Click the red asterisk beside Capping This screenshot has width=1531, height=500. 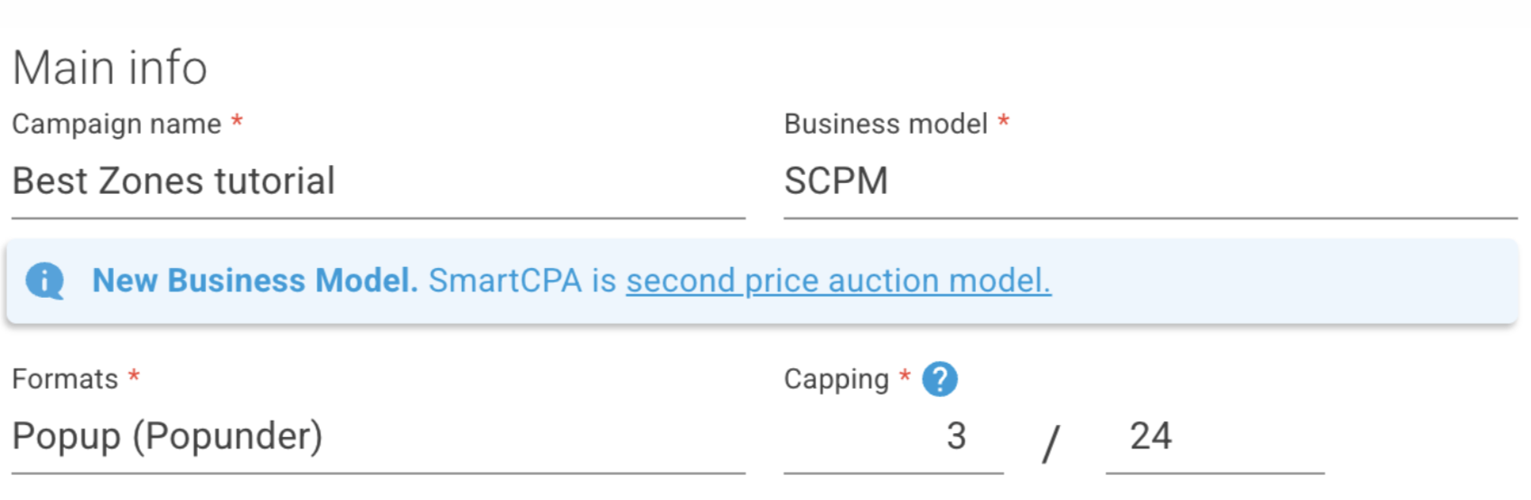(x=905, y=375)
